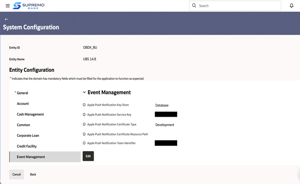
Task: Click the Apple Push Notification Certificate Type label
Action: tap(112, 124)
